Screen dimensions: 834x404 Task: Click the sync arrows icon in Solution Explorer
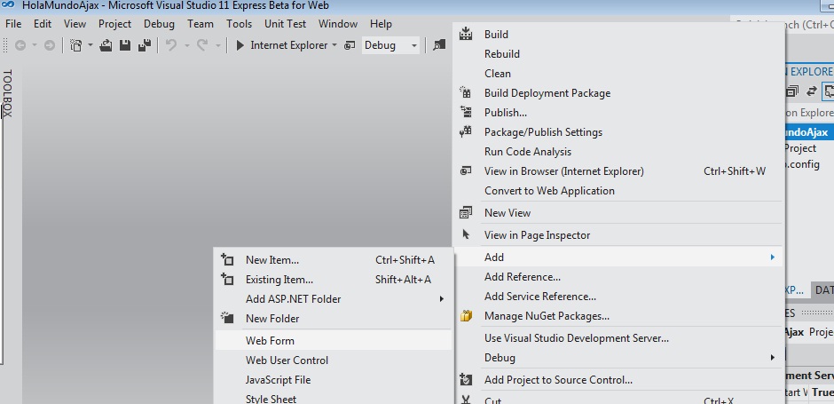click(811, 91)
